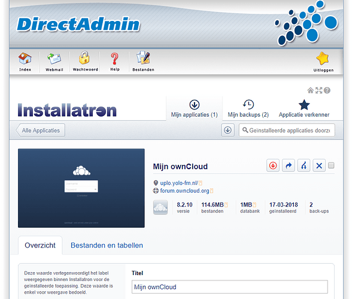Open the Applicatie verkenner tab

click(304, 109)
